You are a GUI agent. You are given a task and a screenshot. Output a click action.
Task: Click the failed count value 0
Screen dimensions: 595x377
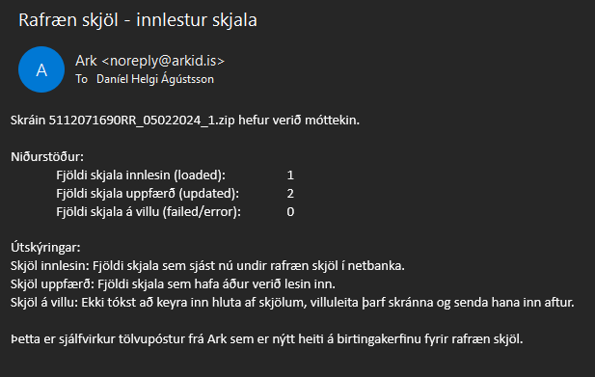pyautogui.click(x=290, y=211)
